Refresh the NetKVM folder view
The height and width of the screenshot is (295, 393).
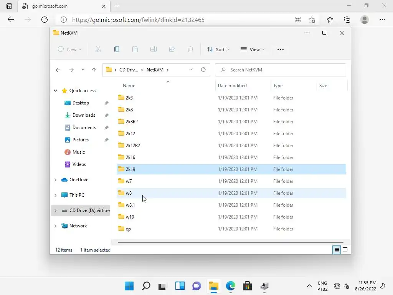(x=203, y=70)
